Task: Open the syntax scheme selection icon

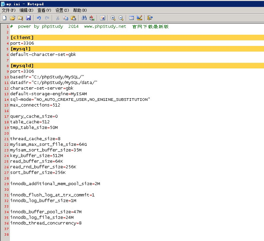Action: point(132,18)
